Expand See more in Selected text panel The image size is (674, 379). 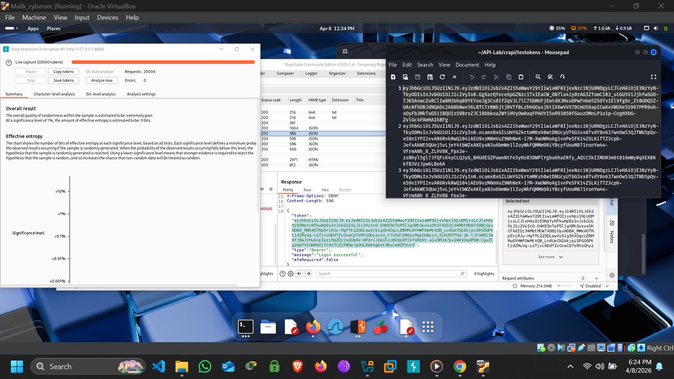[x=549, y=257]
